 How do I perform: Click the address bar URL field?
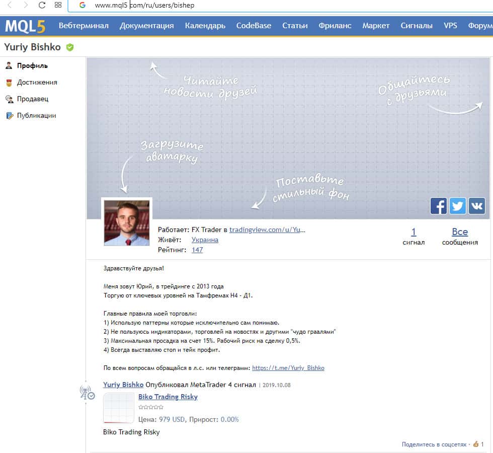[x=280, y=6]
